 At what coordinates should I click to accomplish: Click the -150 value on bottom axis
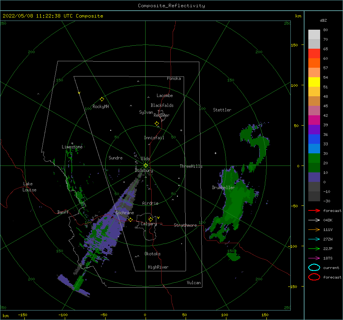point(22,315)
